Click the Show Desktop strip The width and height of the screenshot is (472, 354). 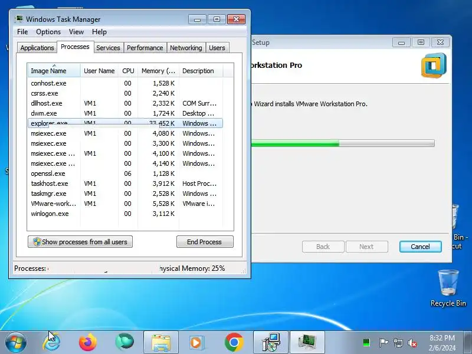click(x=467, y=342)
